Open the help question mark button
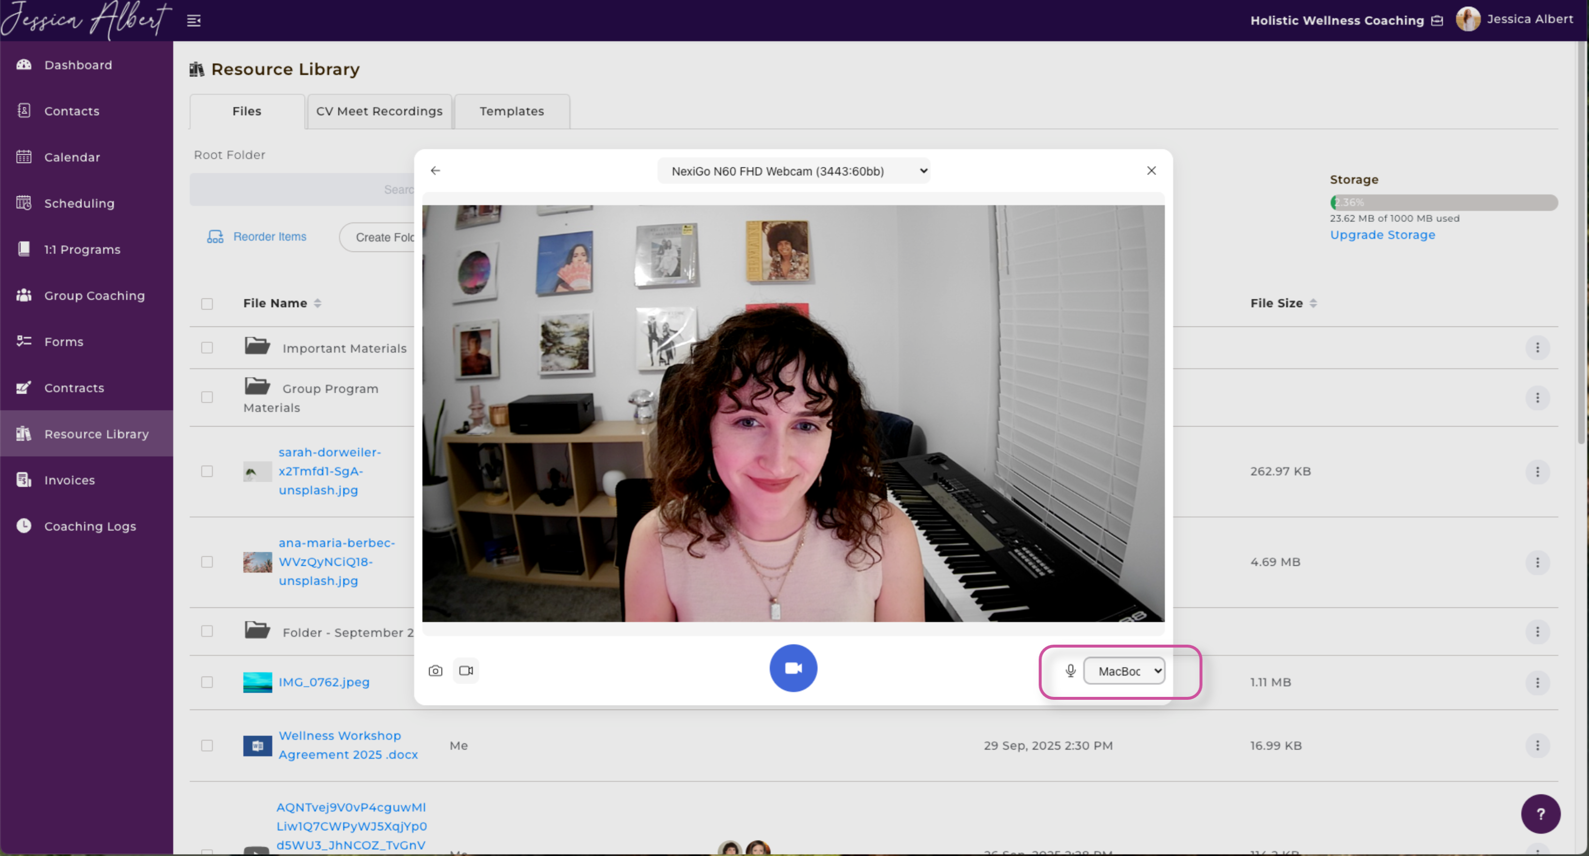Image resolution: width=1589 pixels, height=856 pixels. 1540,814
